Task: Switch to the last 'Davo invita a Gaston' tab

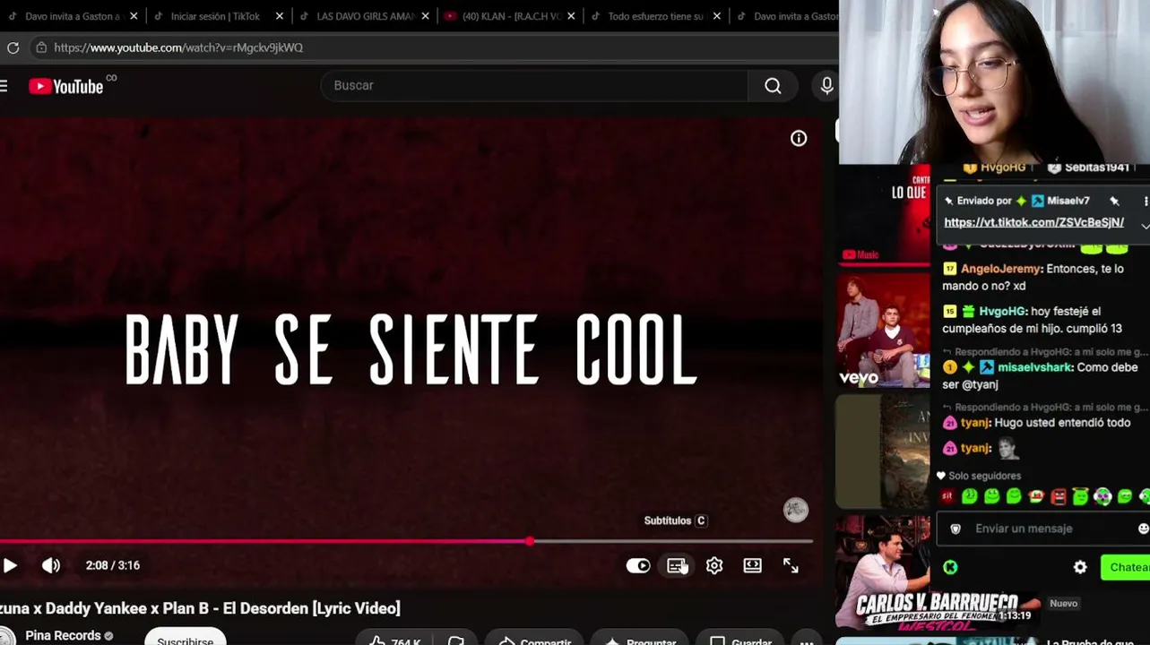Action: [x=789, y=16]
